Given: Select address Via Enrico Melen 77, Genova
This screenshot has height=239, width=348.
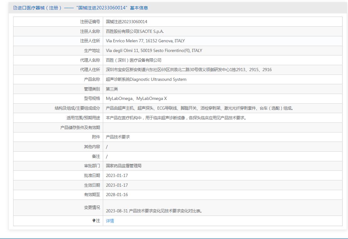Looking at the screenshot, I should (x=145, y=41).
